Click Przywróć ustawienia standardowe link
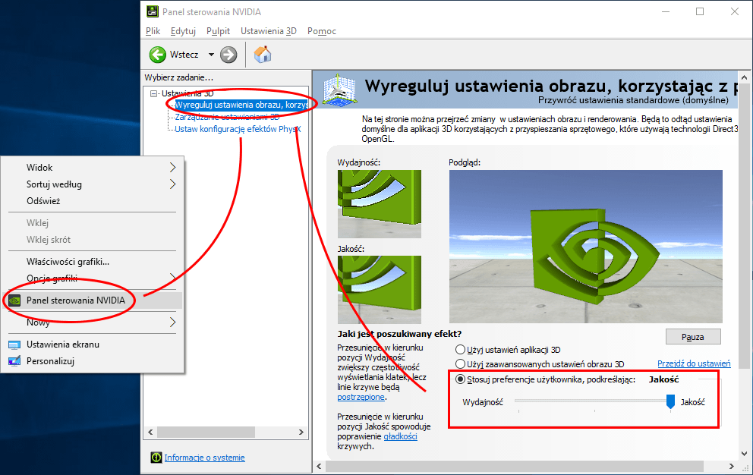This screenshot has width=753, height=475. pyautogui.click(x=633, y=100)
